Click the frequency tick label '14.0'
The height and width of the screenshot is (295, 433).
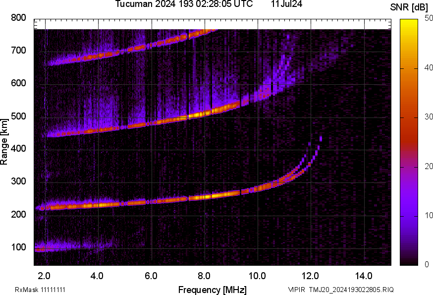(364, 276)
